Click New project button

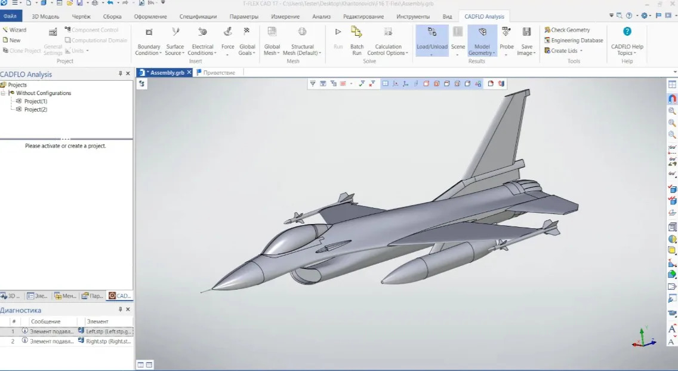pyautogui.click(x=12, y=40)
